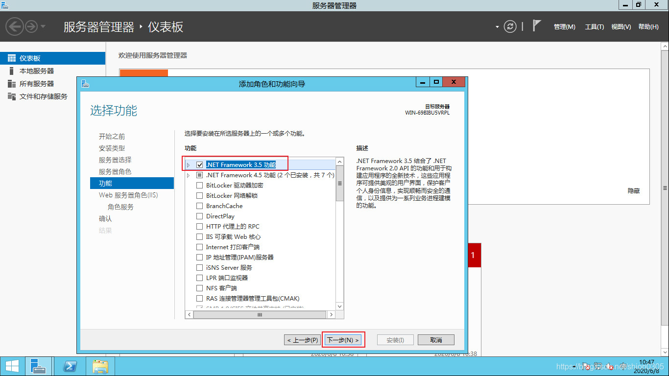Open Server Manager from the taskbar
The height and width of the screenshot is (376, 669).
pyautogui.click(x=38, y=366)
